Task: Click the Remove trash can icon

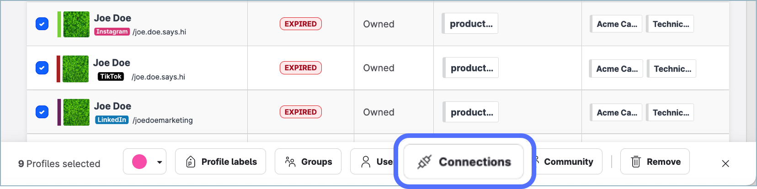Action: [x=635, y=162]
